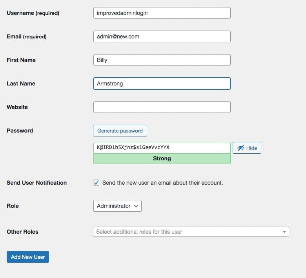
Task: Hide the password with the Hide button
Action: pos(247,148)
